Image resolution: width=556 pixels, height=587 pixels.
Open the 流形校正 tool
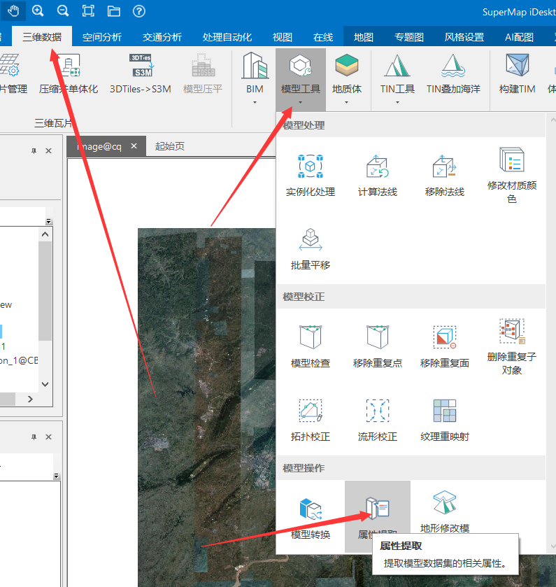click(378, 420)
